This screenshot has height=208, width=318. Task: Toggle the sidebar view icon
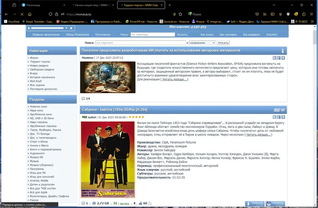[x=273, y=14]
